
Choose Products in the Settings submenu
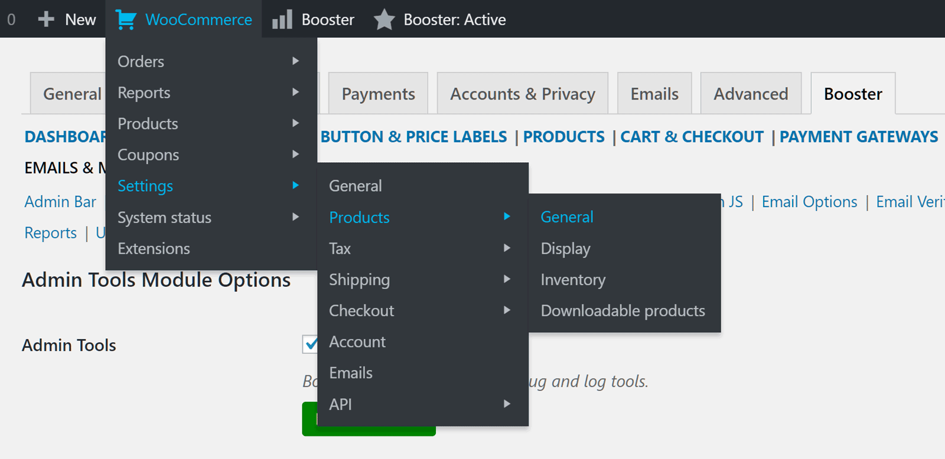(x=423, y=217)
